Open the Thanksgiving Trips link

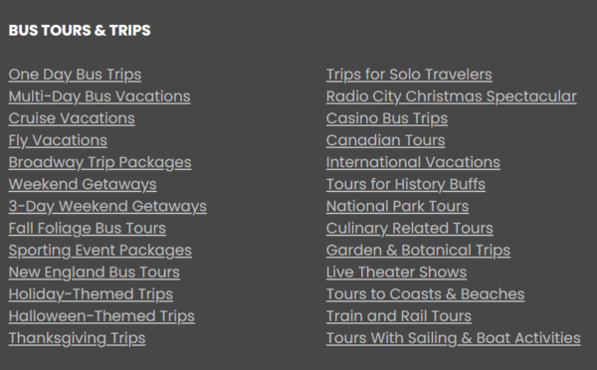pos(77,338)
